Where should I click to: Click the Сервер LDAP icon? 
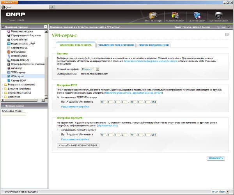click(9, 81)
